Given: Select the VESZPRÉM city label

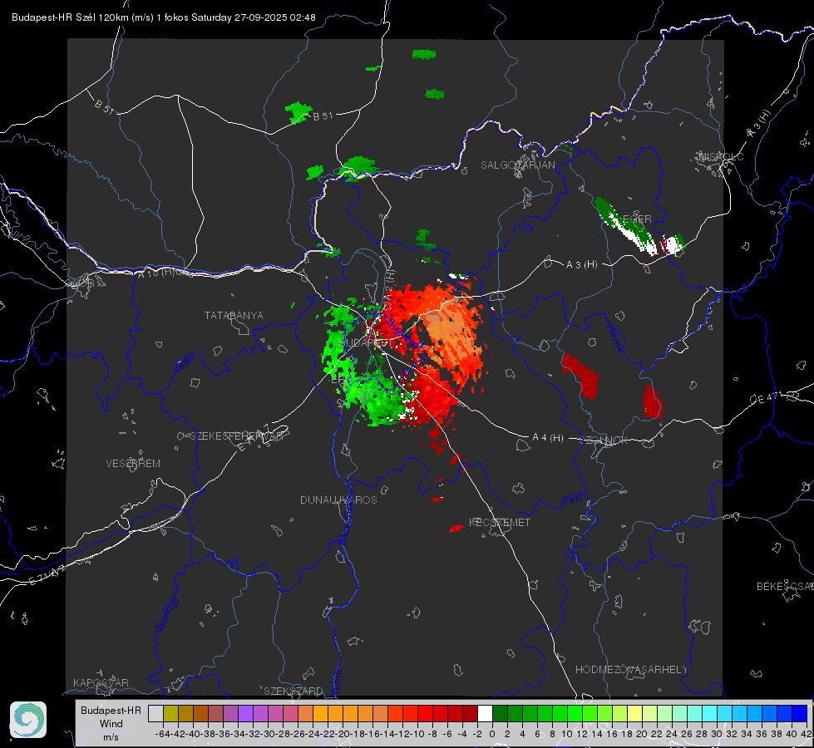Looking at the screenshot, I should [133, 464].
